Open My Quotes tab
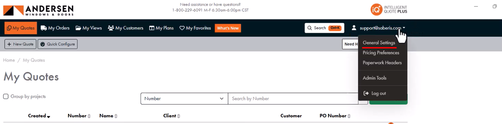This screenshot has height=124, width=502. click(21, 28)
